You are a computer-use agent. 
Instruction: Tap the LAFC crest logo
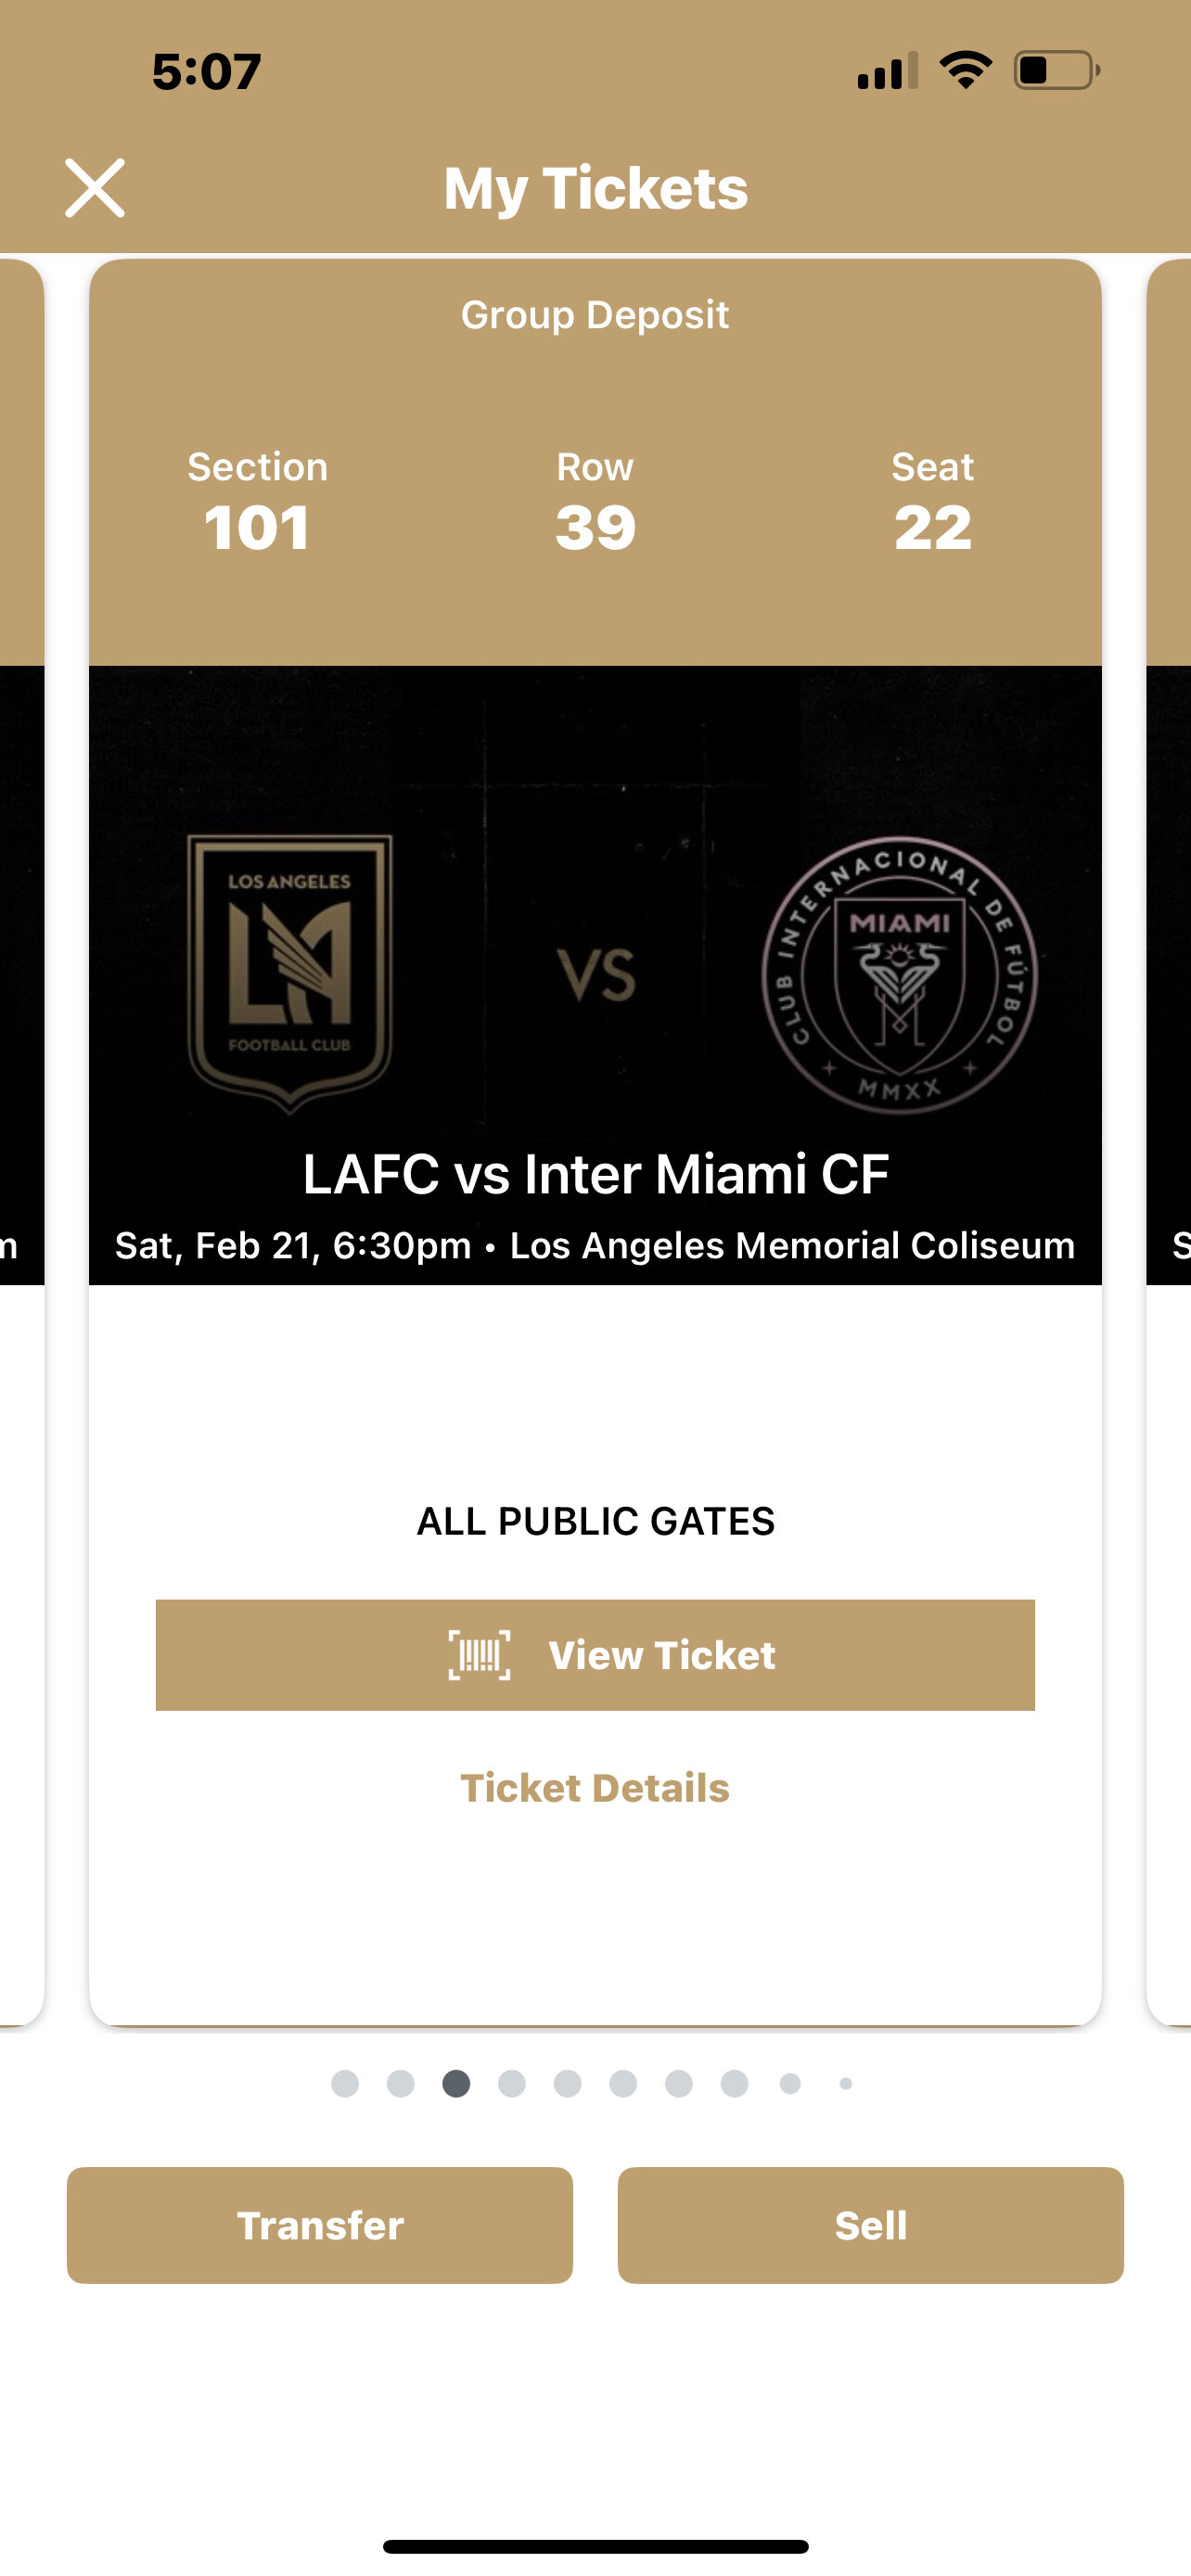pyautogui.click(x=290, y=972)
